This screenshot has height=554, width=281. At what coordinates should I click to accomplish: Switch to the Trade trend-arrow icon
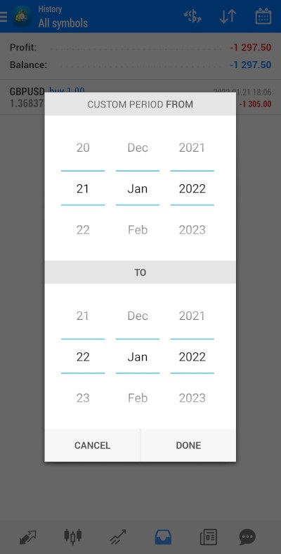117,537
